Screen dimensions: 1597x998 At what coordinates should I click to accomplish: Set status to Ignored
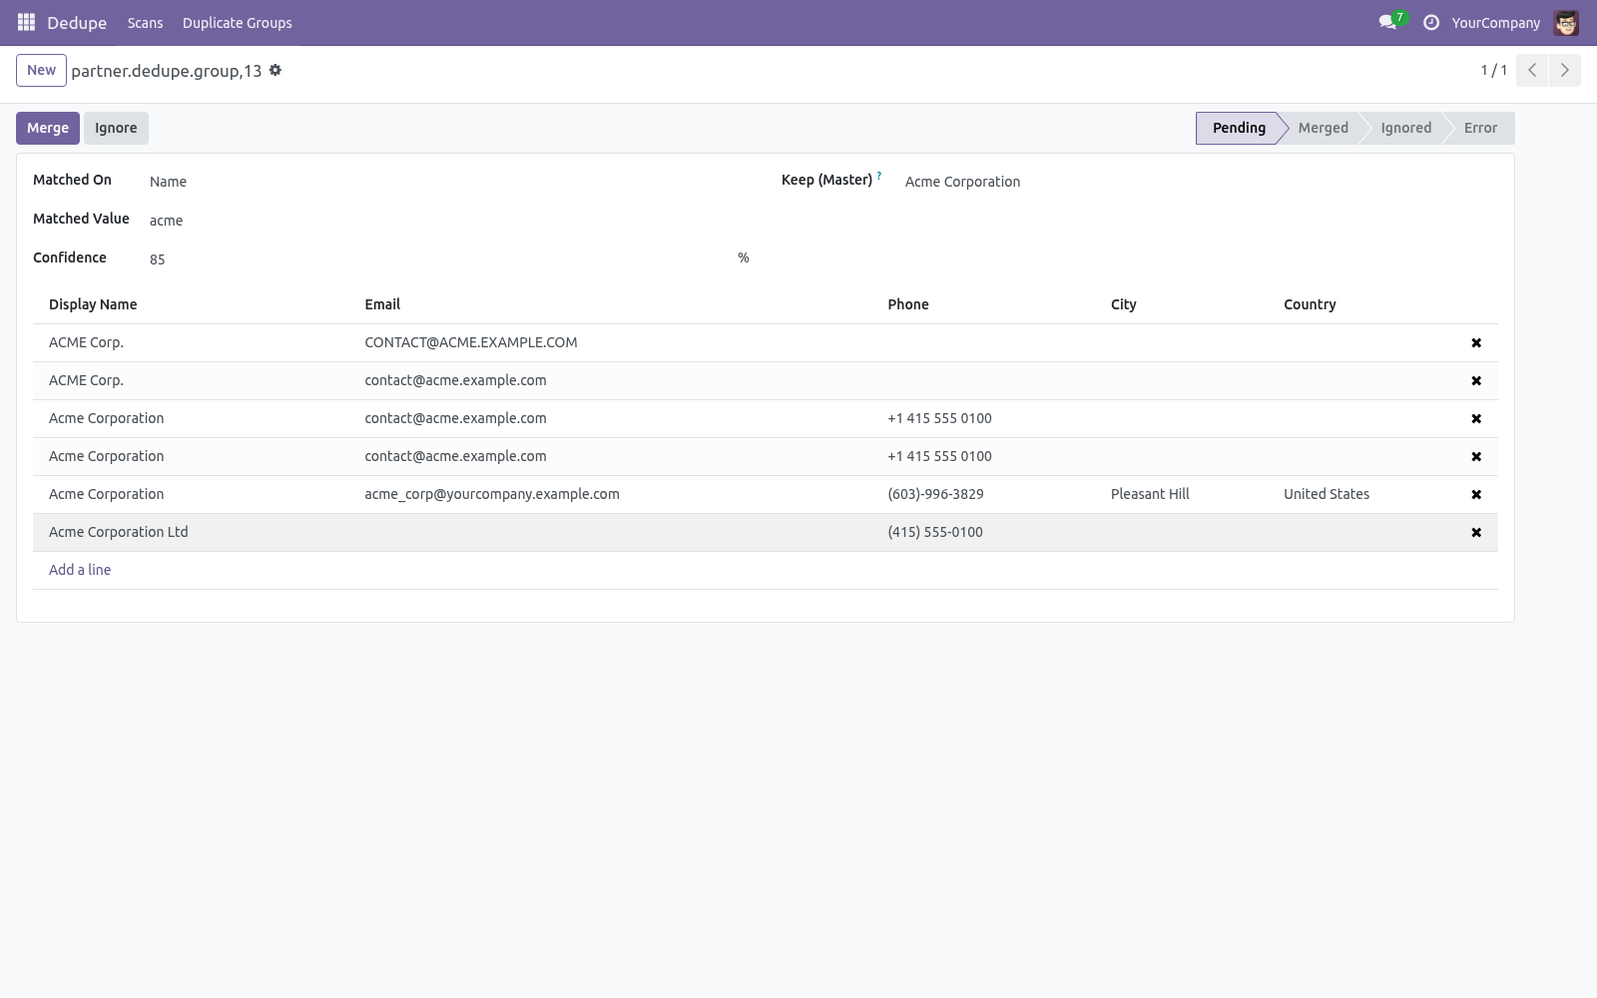point(1405,128)
